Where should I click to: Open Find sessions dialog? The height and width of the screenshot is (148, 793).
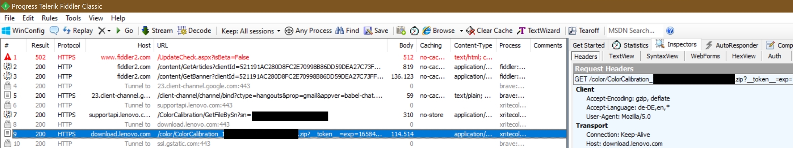point(348,30)
